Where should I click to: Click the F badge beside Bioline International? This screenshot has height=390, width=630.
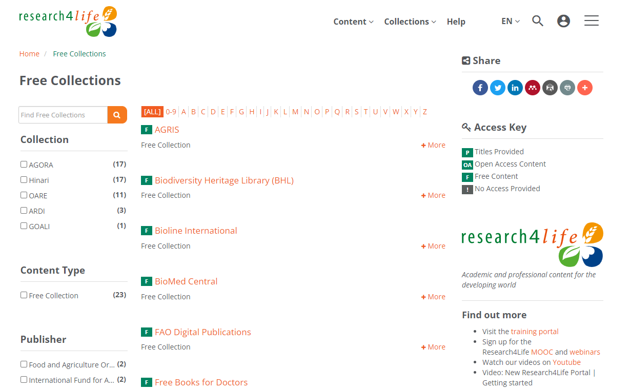pos(146,231)
